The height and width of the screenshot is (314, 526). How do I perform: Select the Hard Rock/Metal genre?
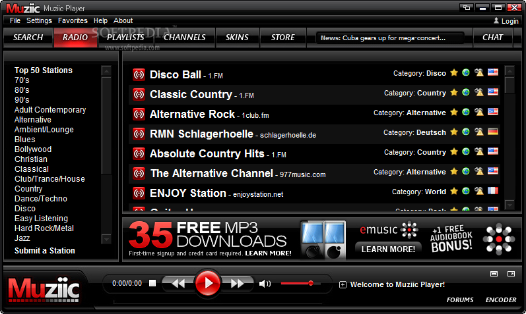pyautogui.click(x=44, y=228)
